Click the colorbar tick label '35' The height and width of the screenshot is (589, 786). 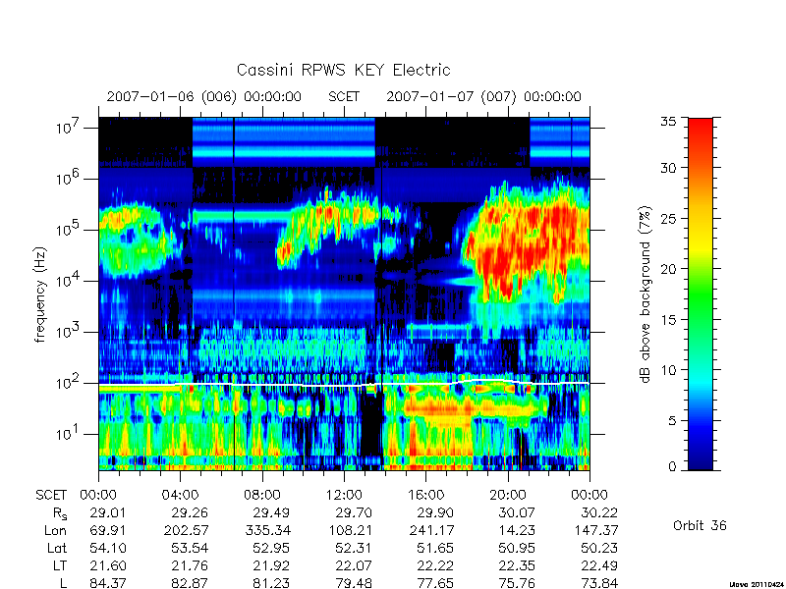point(668,122)
